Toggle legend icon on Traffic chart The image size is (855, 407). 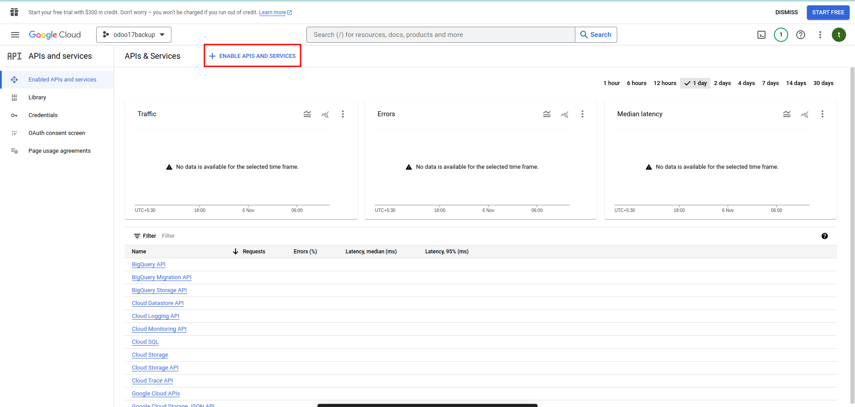(307, 114)
